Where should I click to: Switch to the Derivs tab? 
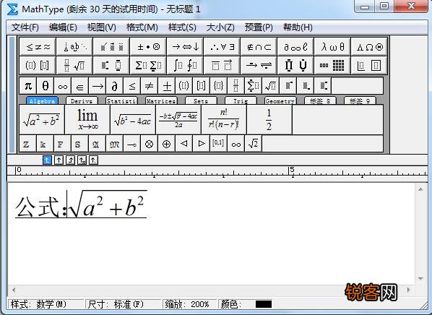[x=82, y=101]
